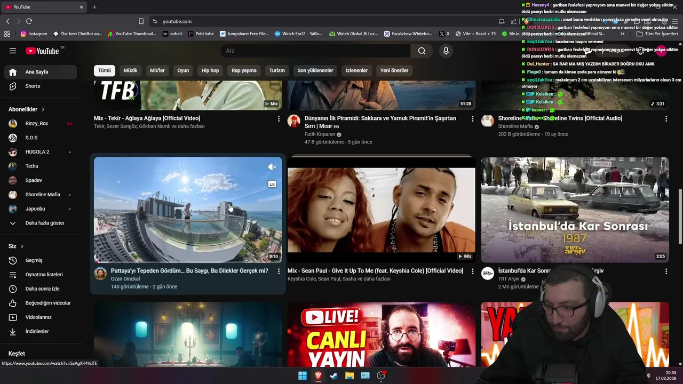This screenshot has width=683, height=384.
Task: Toggle subtitles on the Pattaya preview
Action: [272, 184]
